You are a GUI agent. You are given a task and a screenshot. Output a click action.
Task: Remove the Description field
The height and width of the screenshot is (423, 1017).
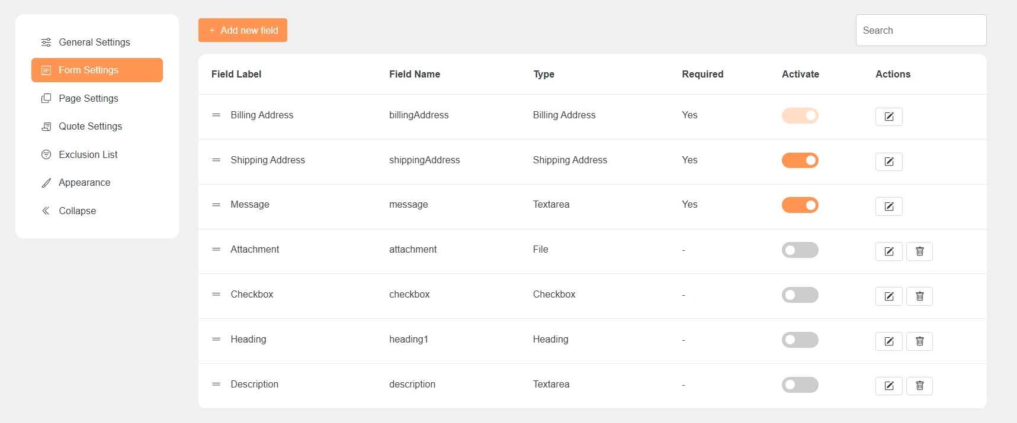[919, 386]
